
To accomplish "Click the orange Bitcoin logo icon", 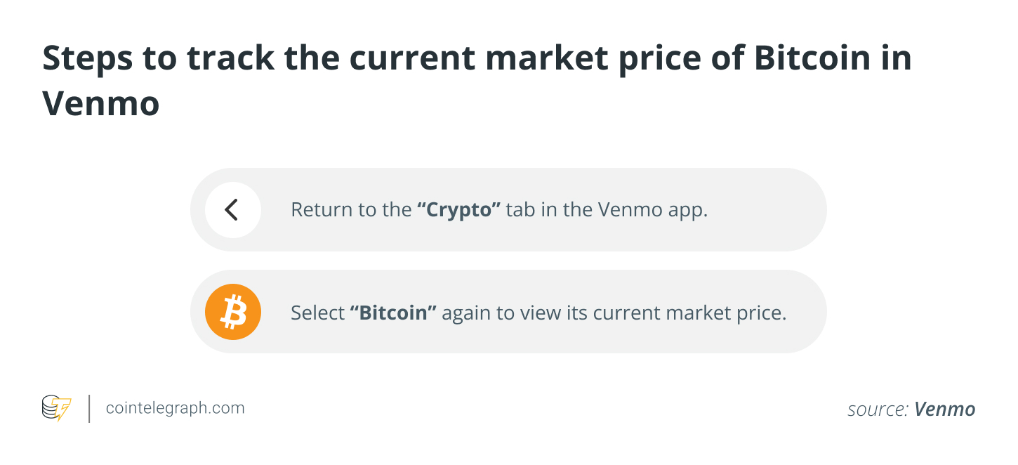I will tap(232, 312).
